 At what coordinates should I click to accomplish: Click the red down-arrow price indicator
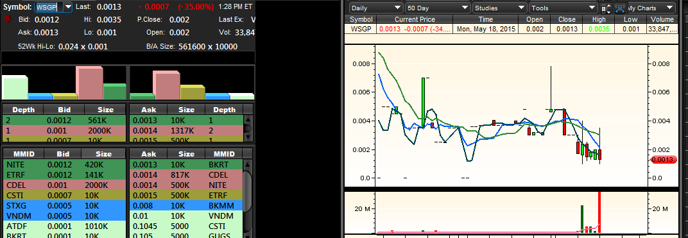(8, 19)
